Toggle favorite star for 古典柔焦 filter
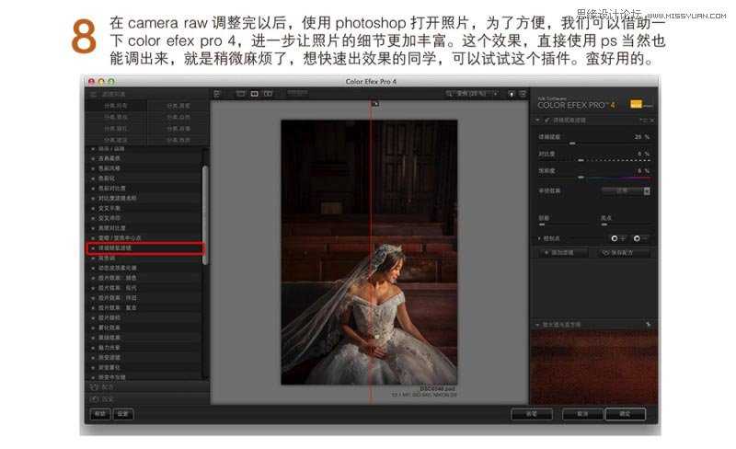This screenshot has width=736, height=449. point(93,159)
